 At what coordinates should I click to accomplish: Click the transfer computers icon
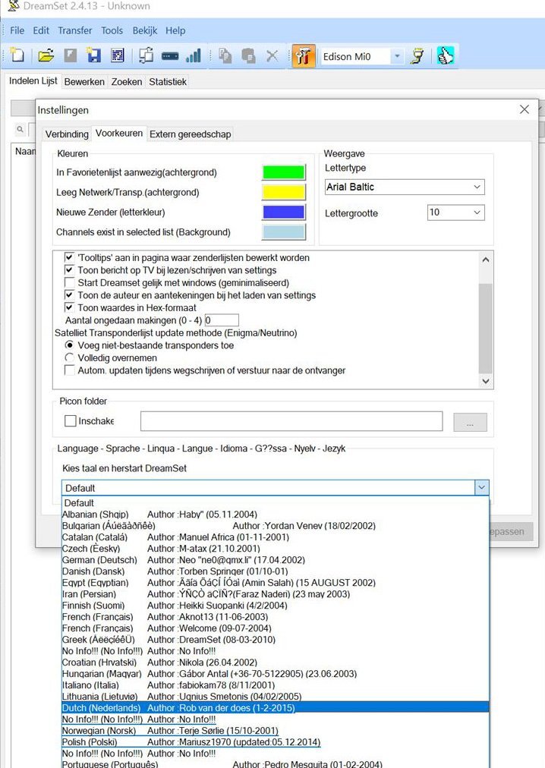point(146,56)
